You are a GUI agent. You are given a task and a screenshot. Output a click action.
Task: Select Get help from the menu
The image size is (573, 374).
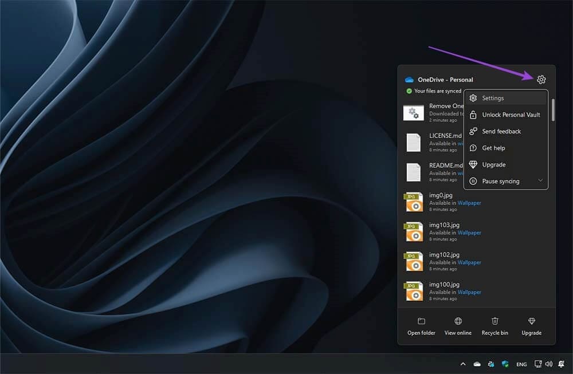pos(506,148)
